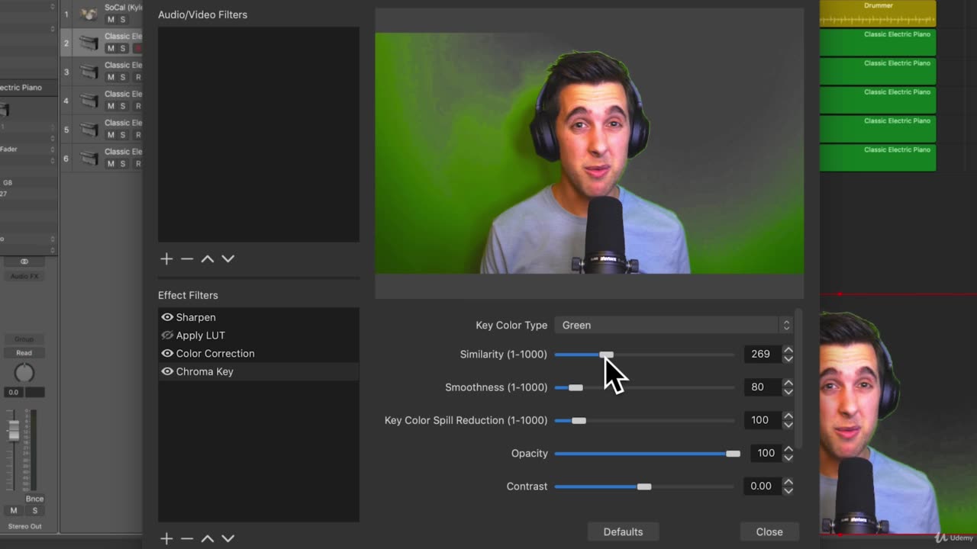Image resolution: width=977 pixels, height=549 pixels.
Task: Open the Read automation mode menu
Action: [24, 353]
